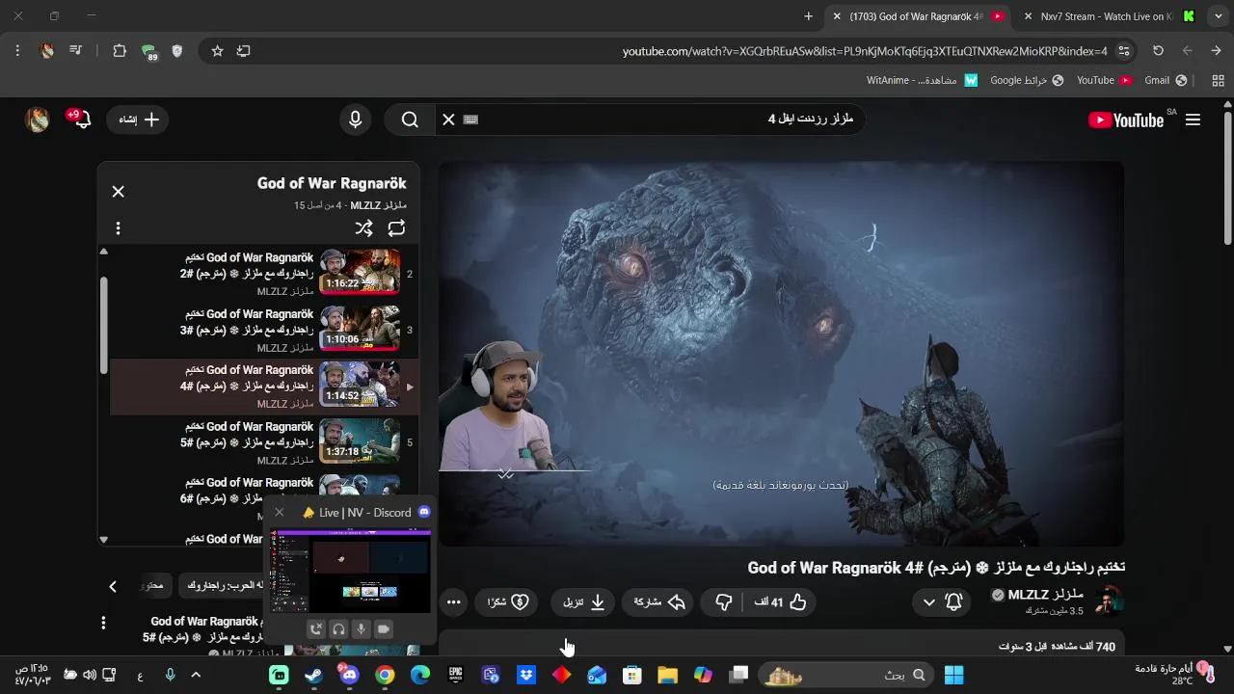Open Steam from the taskbar
Screen dimensions: 1234x694
(314, 676)
